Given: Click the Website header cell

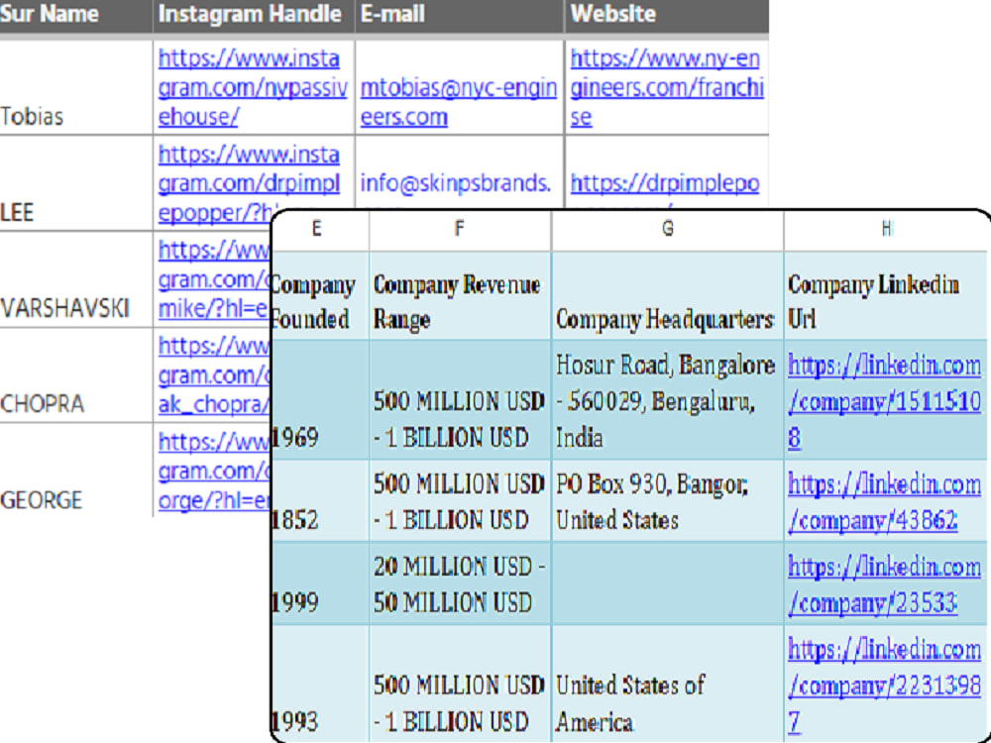Looking at the screenshot, I should 667,15.
